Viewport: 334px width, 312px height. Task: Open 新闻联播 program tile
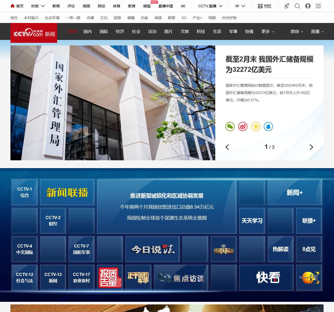pos(67,192)
